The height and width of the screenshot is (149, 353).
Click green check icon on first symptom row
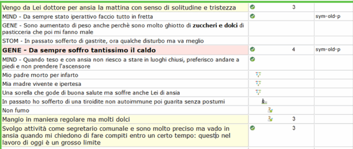(253, 8)
